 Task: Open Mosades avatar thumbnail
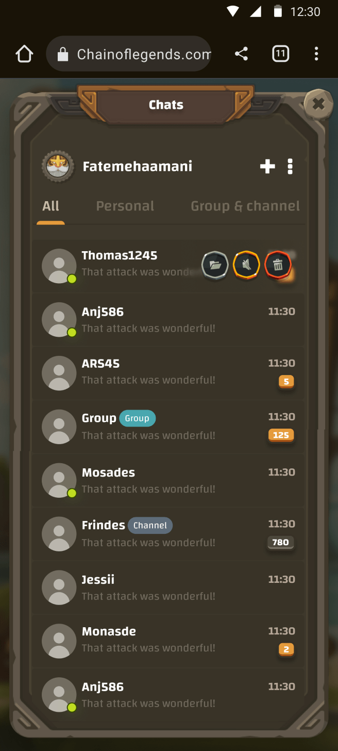coord(59,480)
